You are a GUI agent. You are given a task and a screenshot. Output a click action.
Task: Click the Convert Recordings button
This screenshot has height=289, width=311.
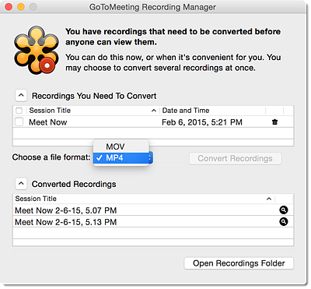[236, 158]
